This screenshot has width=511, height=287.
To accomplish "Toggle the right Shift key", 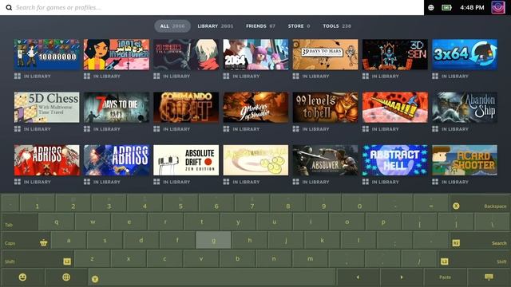I will coord(473,259).
